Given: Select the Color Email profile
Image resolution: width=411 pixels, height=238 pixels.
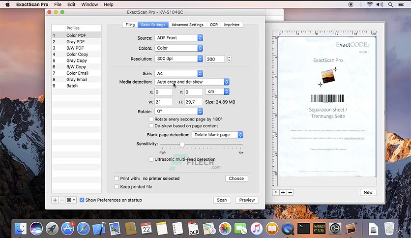Looking at the screenshot, I should click(76, 73).
